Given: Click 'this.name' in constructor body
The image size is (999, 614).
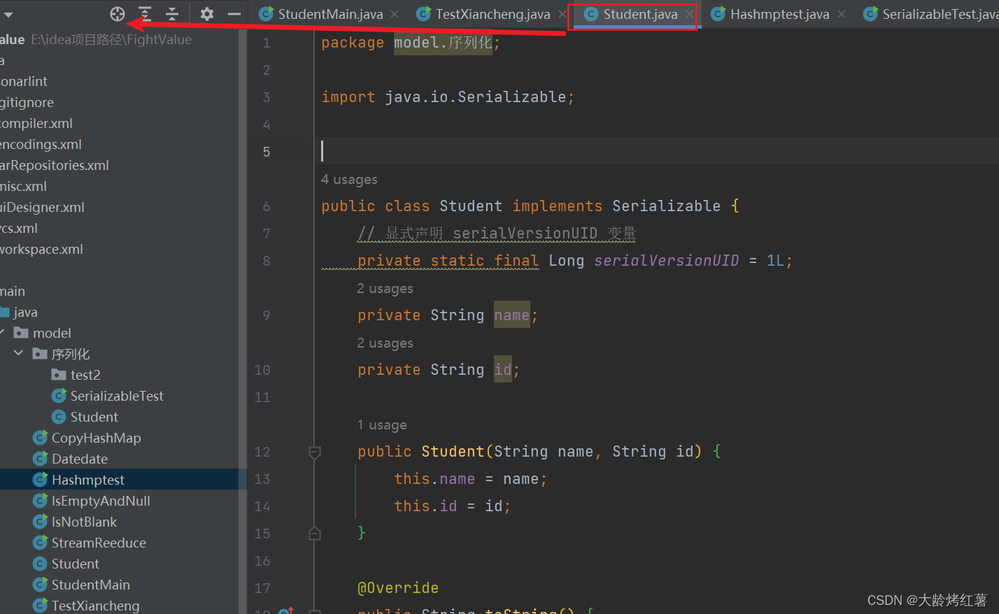Looking at the screenshot, I should tap(434, 479).
